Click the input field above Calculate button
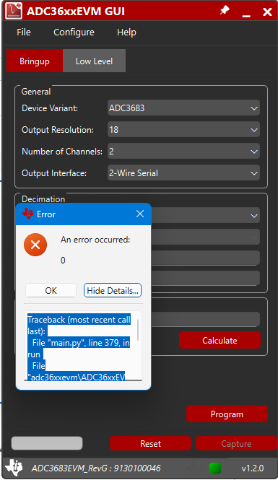 (206, 319)
